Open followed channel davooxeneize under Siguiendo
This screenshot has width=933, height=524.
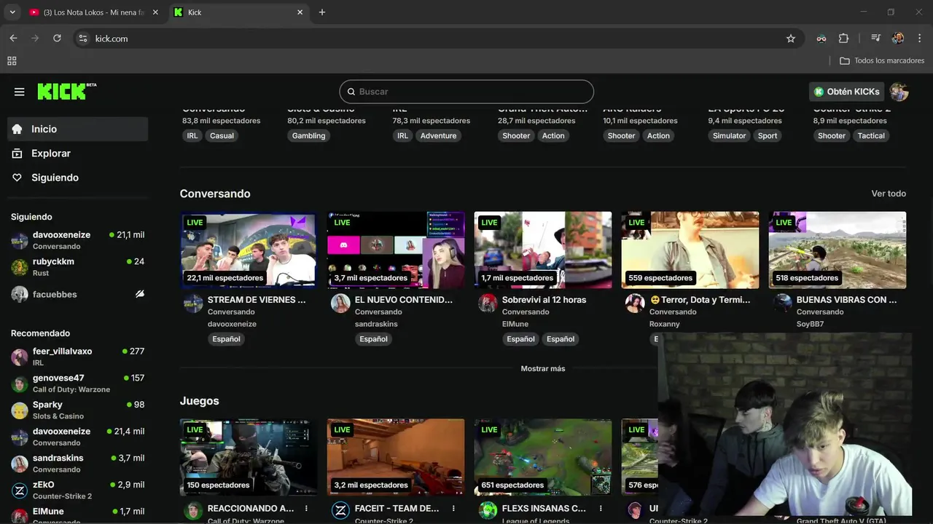77,241
